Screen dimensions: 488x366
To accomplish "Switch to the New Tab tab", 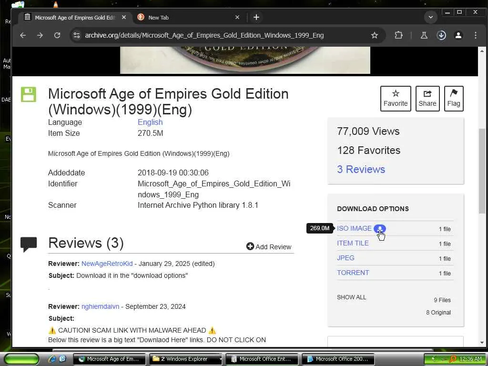I will (188, 18).
